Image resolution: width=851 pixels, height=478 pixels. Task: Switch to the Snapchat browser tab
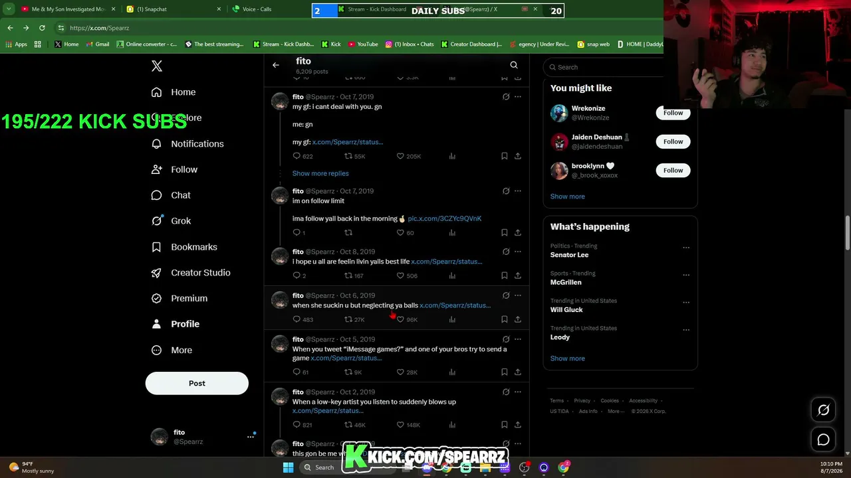(x=174, y=9)
